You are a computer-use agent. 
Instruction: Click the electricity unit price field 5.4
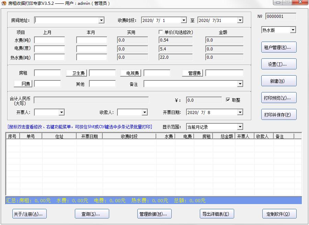pyautogui.click(x=175, y=49)
